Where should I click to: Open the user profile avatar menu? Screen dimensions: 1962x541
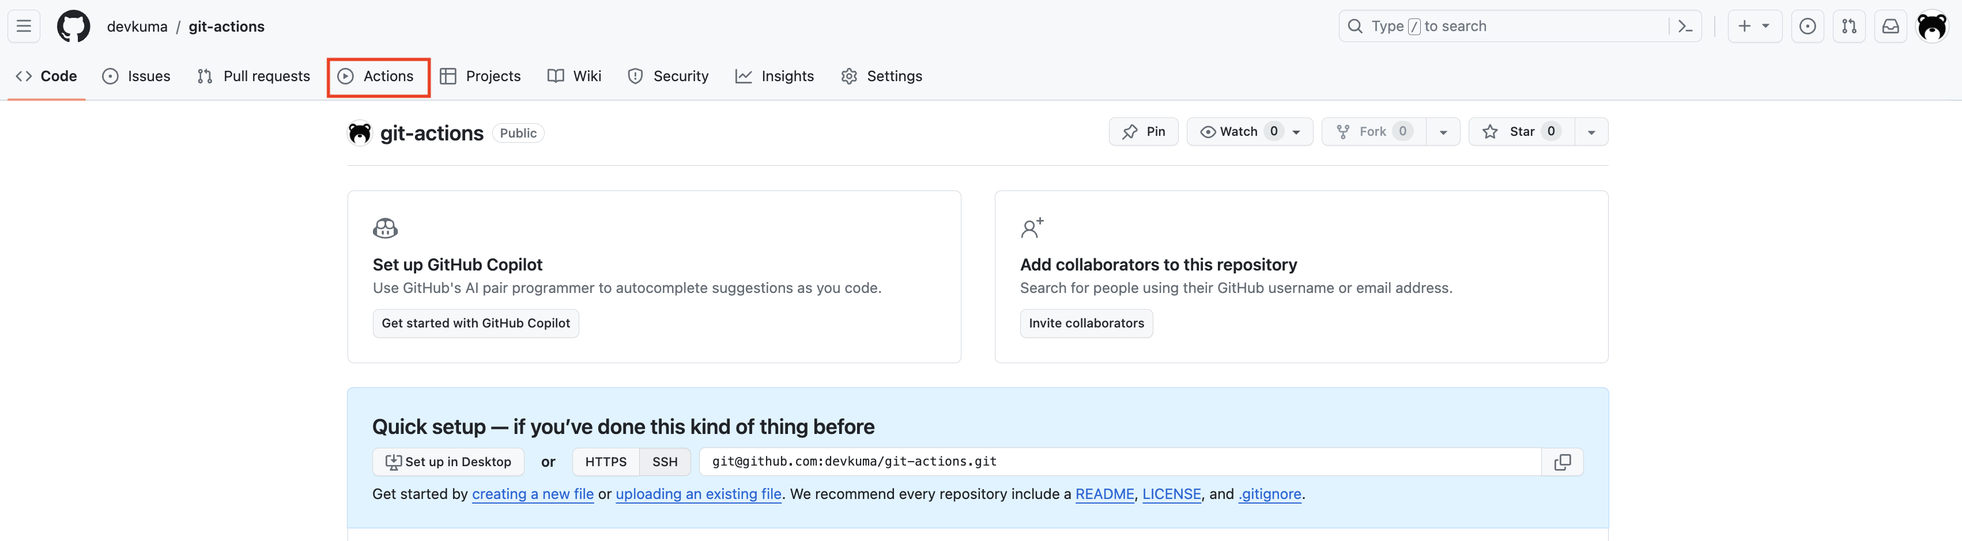(x=1931, y=26)
